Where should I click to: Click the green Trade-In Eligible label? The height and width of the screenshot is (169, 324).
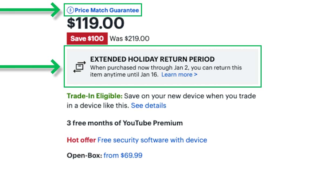pos(94,96)
